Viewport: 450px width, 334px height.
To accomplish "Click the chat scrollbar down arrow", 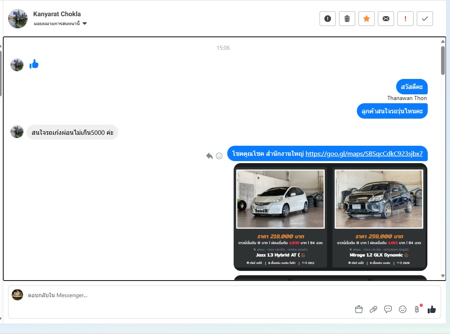I will click(443, 276).
